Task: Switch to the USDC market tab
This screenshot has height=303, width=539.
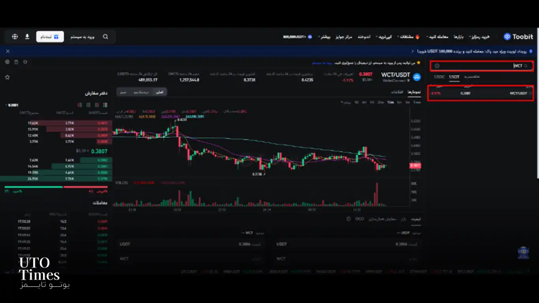Action: [439, 77]
